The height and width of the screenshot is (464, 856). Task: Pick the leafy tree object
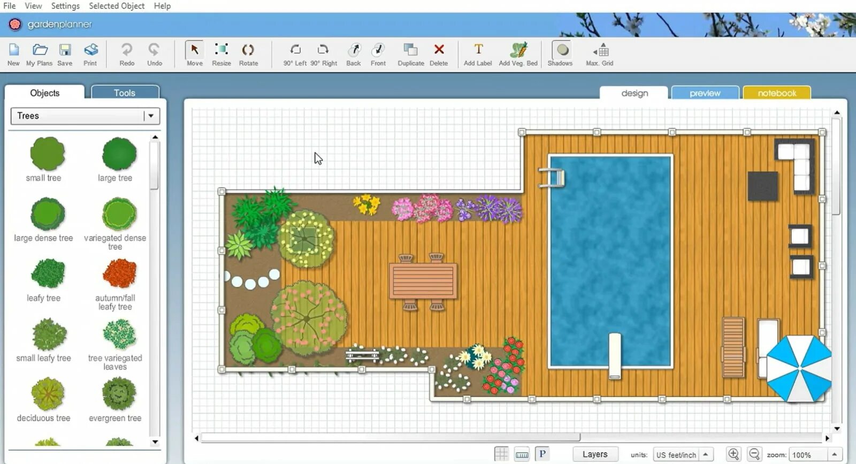[x=48, y=273]
